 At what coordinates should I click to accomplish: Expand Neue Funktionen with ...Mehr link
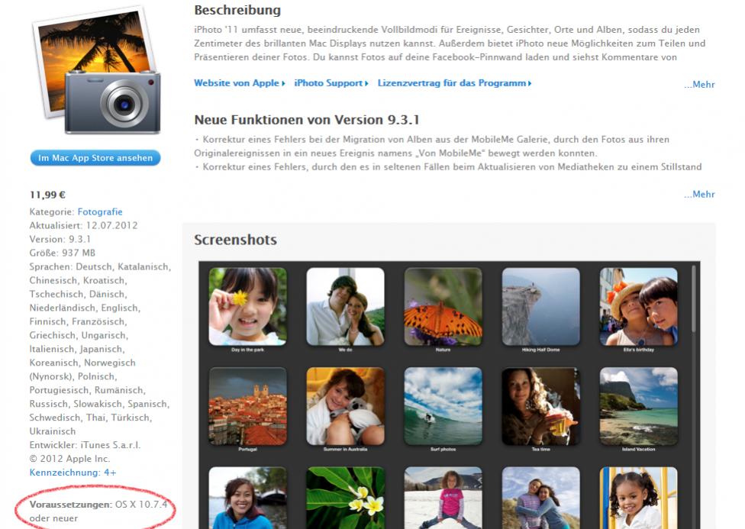pyautogui.click(x=699, y=195)
